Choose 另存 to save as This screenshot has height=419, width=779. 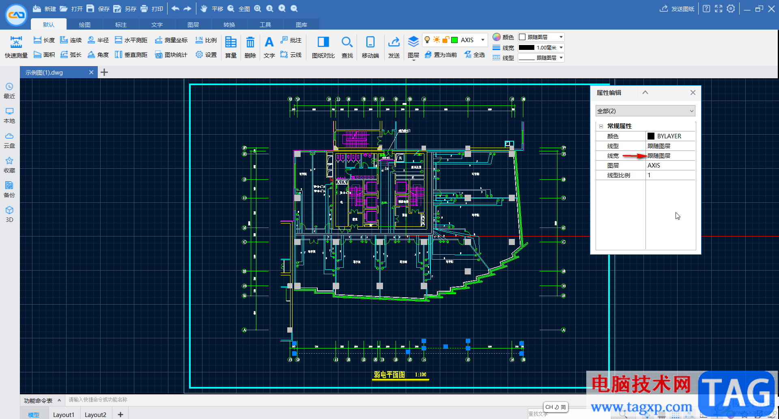tap(125, 9)
